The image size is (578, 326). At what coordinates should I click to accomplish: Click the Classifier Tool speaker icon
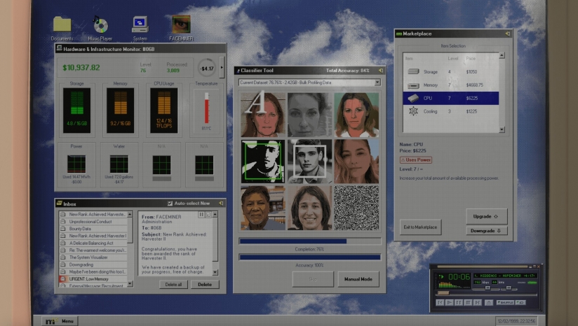tap(381, 71)
